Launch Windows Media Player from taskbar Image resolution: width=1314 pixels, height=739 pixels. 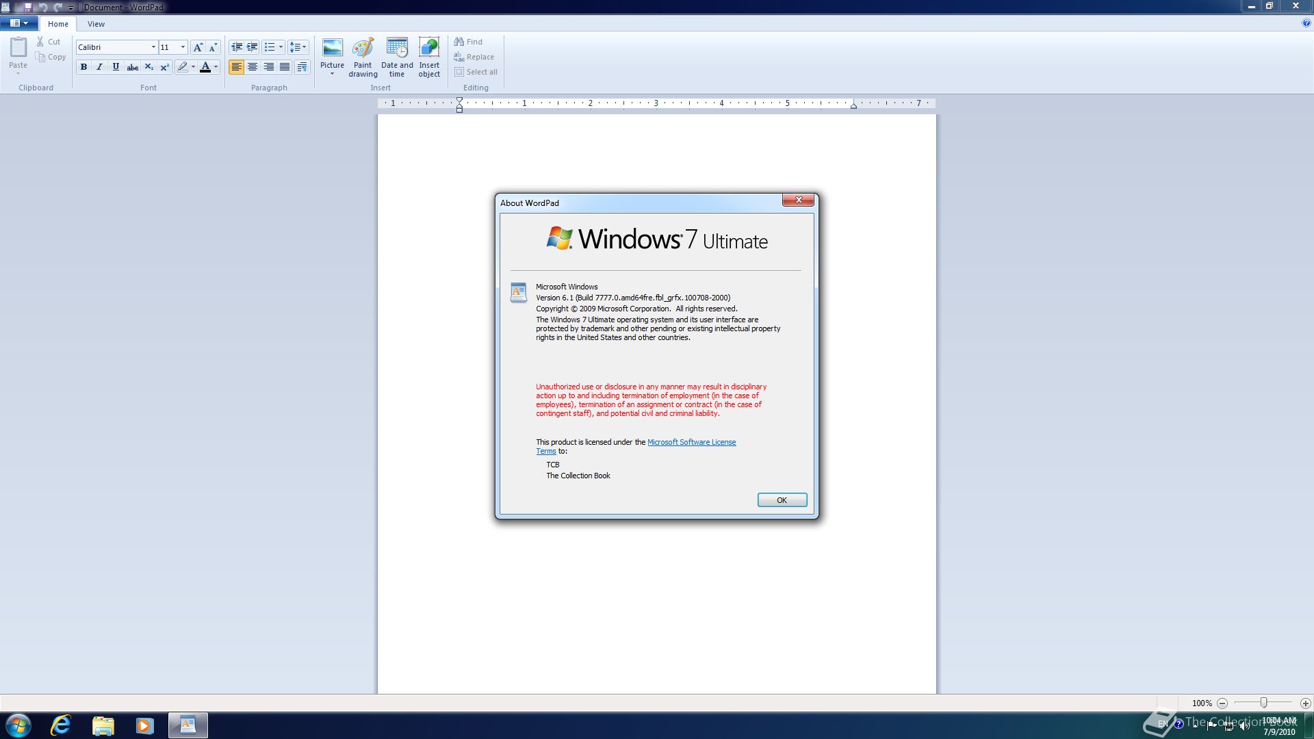[x=144, y=725]
